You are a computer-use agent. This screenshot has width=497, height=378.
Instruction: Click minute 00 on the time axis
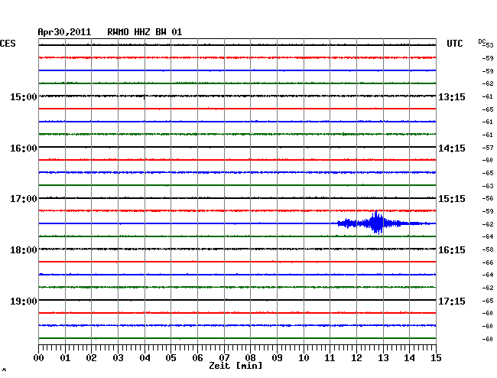39,357
